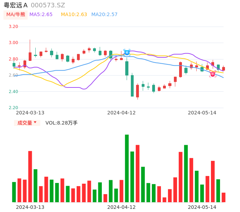Screen dimensions: 240x212
Task: Click the MA10:2.63 legend label
Action: [74, 15]
